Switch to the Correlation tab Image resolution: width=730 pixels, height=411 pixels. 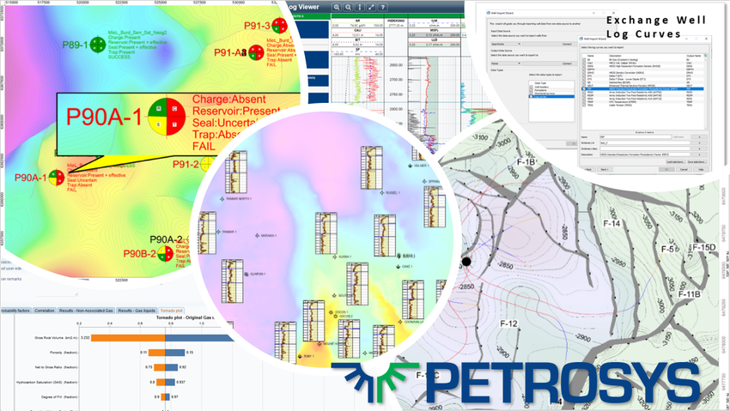coord(44,310)
